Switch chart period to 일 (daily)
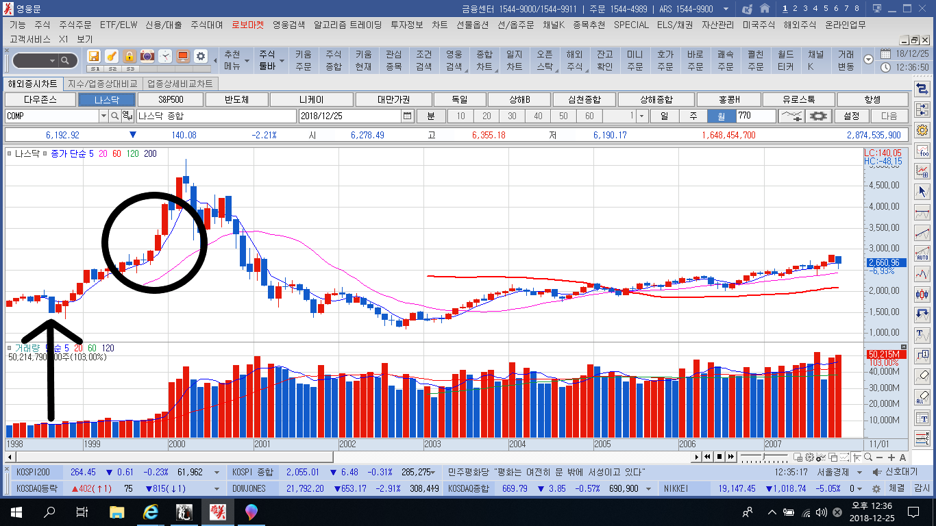The image size is (936, 526). tap(664, 116)
